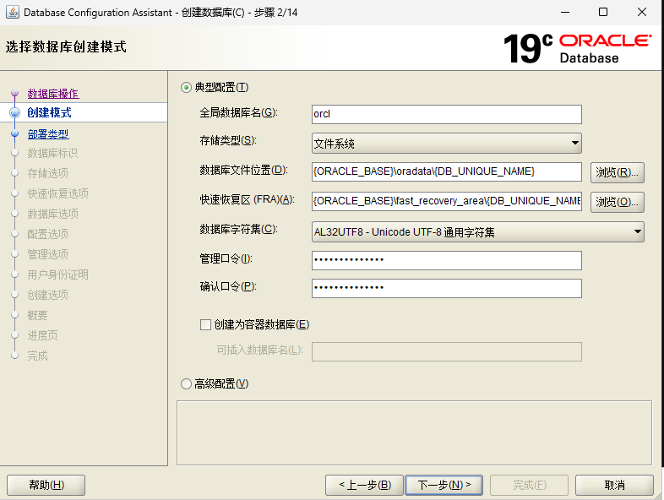Click 浏览(R) button for database file location
The height and width of the screenshot is (500, 664).
[x=618, y=173]
